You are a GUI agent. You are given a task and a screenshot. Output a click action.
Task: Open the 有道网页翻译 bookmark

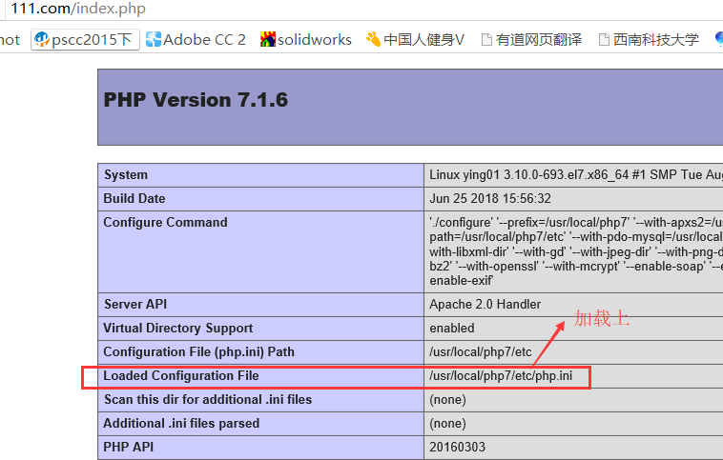coord(531,40)
